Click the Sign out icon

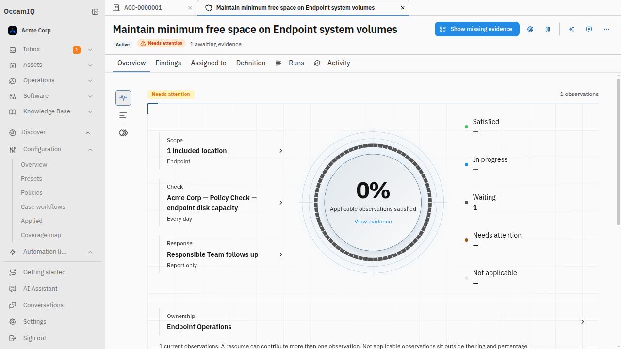point(13,338)
